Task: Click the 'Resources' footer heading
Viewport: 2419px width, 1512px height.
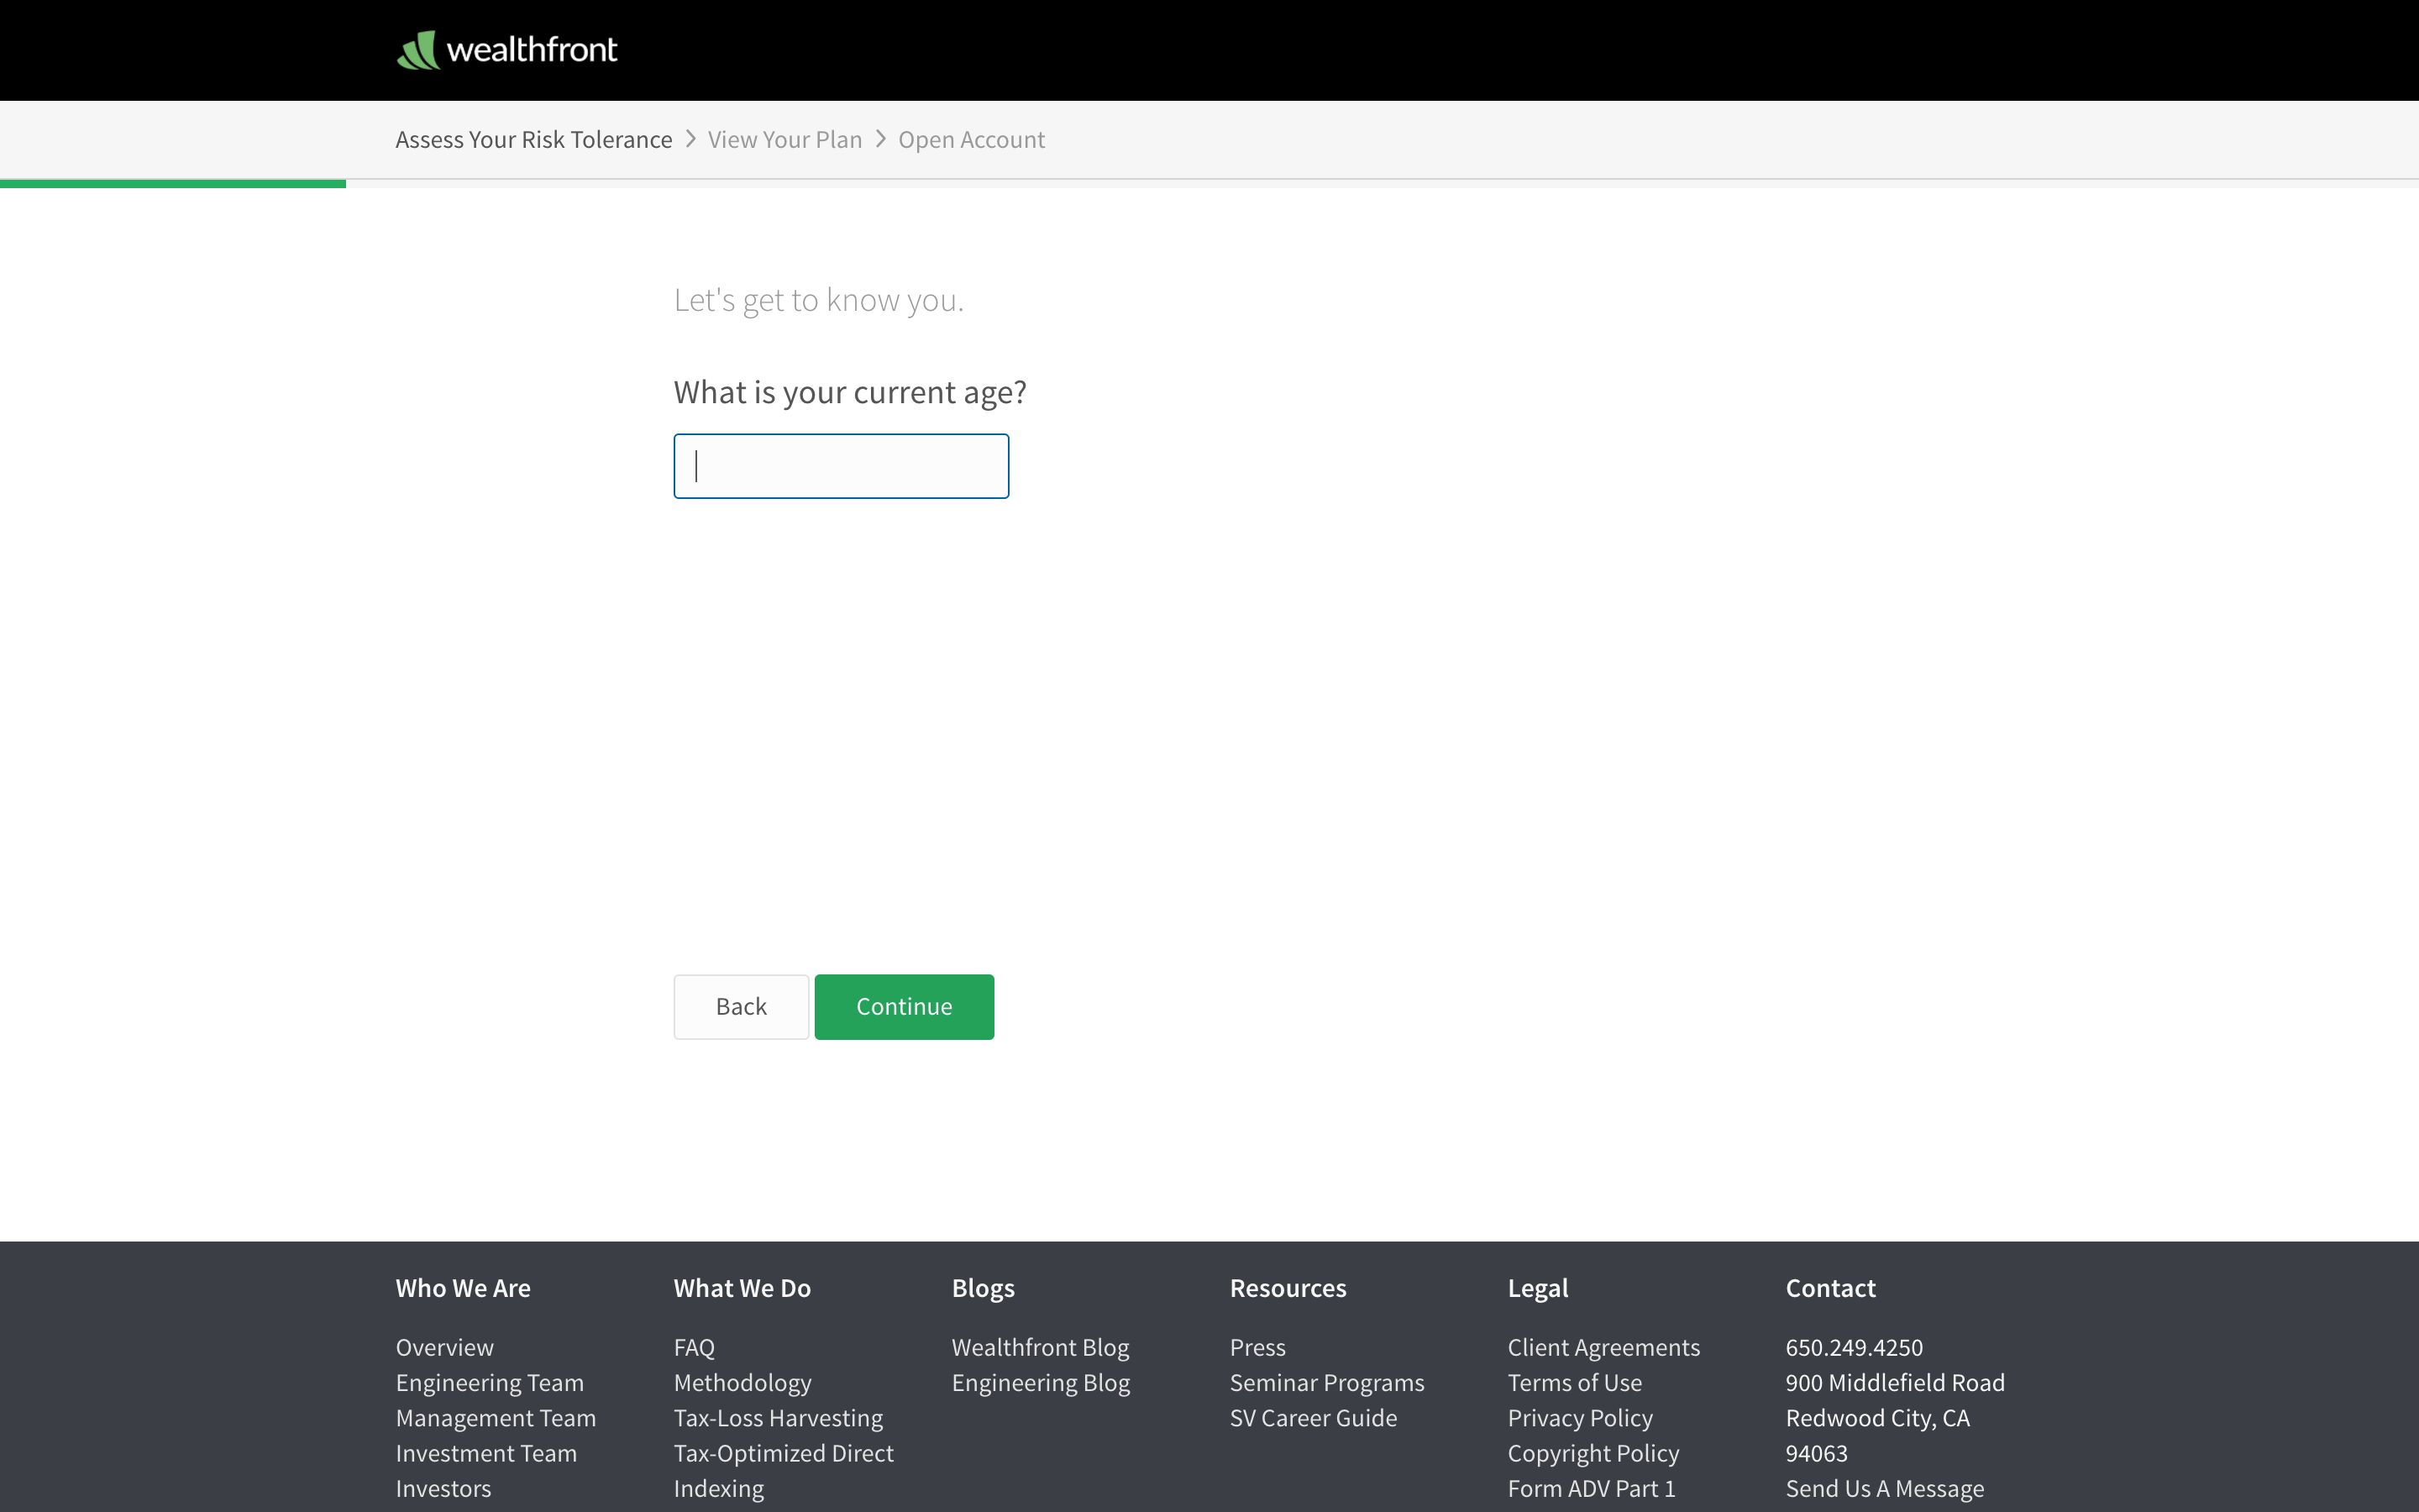Action: (x=1288, y=1288)
